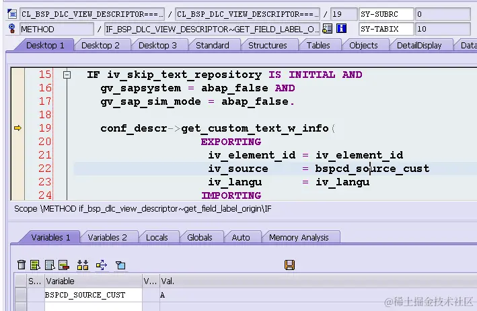Click the Variable column header

click(93, 281)
